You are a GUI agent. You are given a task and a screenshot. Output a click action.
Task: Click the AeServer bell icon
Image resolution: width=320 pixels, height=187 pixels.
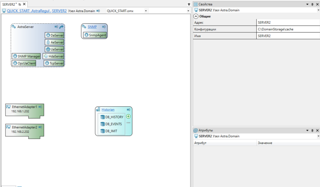coord(48,42)
